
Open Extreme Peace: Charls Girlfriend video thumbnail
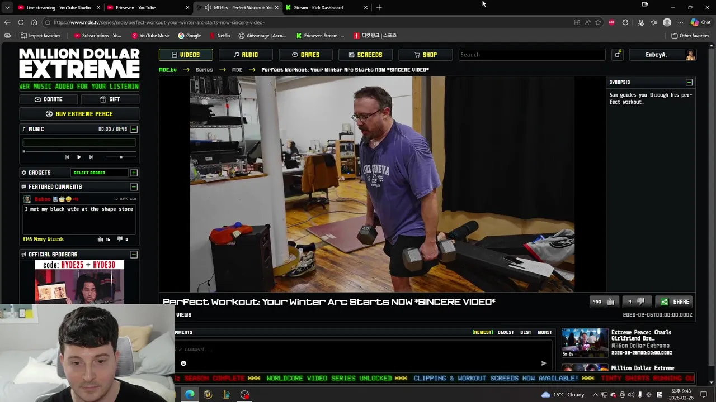tap(585, 342)
